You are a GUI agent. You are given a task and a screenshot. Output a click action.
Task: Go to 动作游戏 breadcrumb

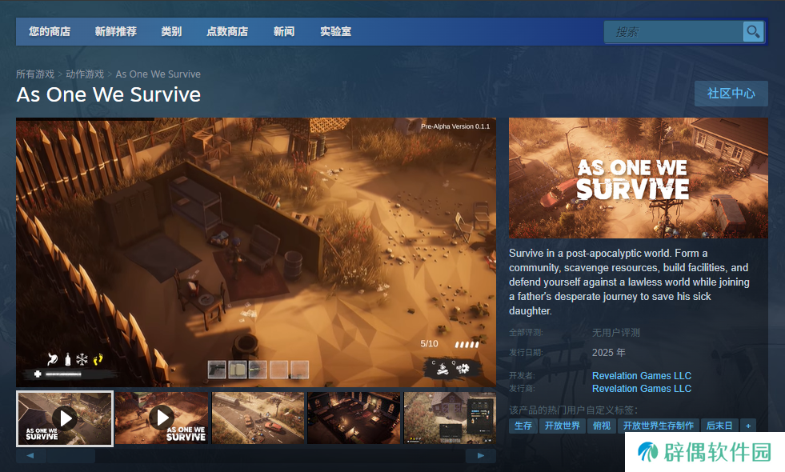(85, 74)
